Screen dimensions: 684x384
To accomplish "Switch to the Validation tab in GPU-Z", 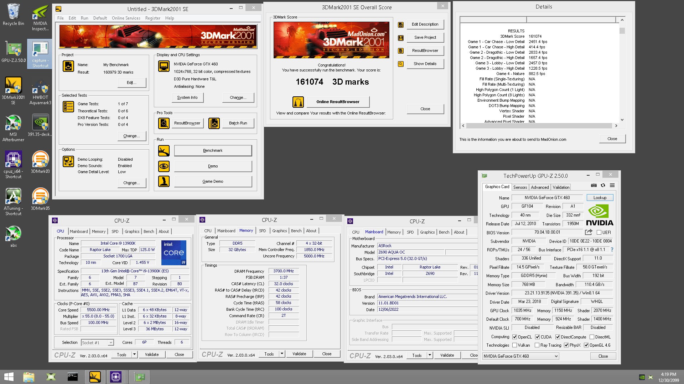I will pyautogui.click(x=561, y=187).
